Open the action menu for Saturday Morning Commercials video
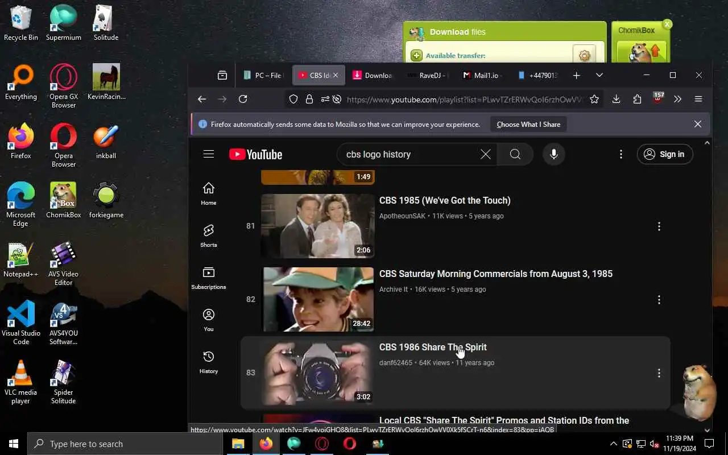Viewport: 728px width, 455px height. (659, 300)
